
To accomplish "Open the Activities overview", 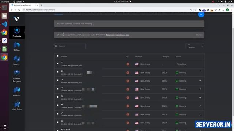I will pos(5,1).
